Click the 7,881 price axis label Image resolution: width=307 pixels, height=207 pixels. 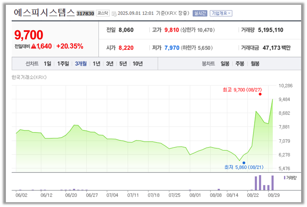284,127
